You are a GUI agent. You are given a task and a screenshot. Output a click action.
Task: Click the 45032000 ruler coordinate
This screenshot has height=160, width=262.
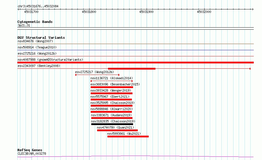(x=204, y=12)
